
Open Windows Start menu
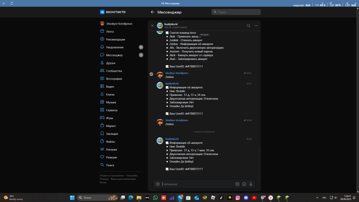tap(72, 198)
